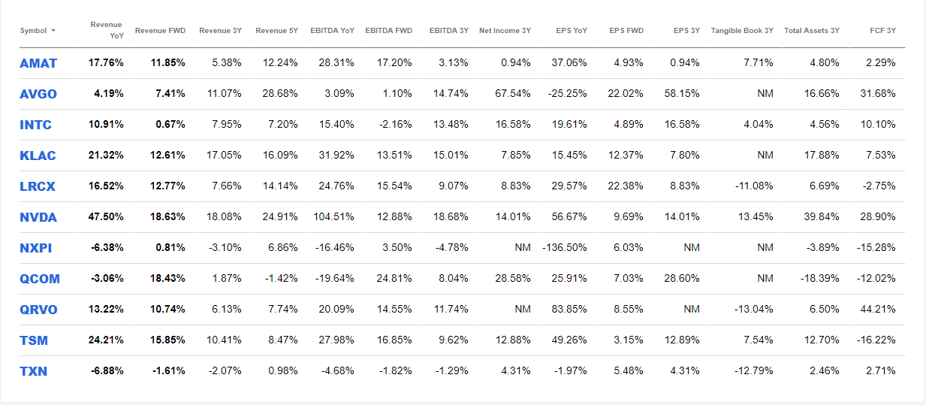The height and width of the screenshot is (405, 926).
Task: Sort by Revenue YoY column header
Action: (x=107, y=30)
